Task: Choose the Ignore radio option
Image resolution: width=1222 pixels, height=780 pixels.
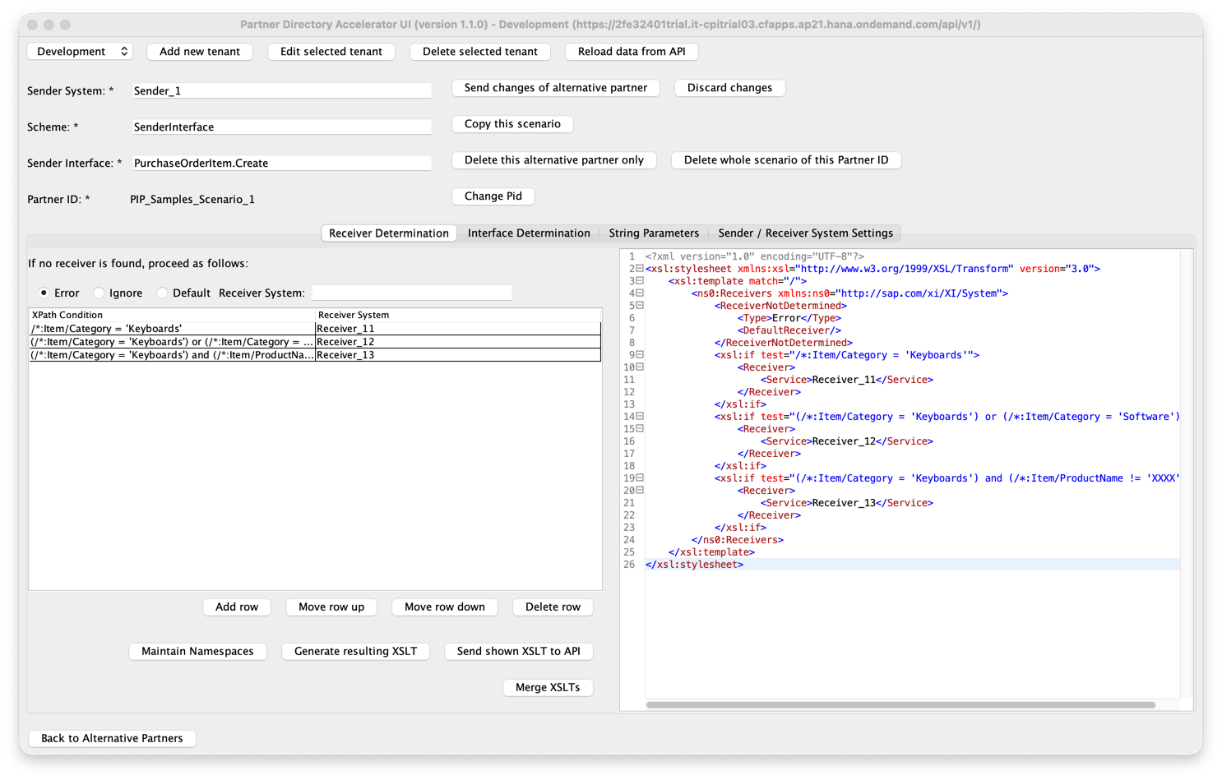Action: pyautogui.click(x=99, y=293)
